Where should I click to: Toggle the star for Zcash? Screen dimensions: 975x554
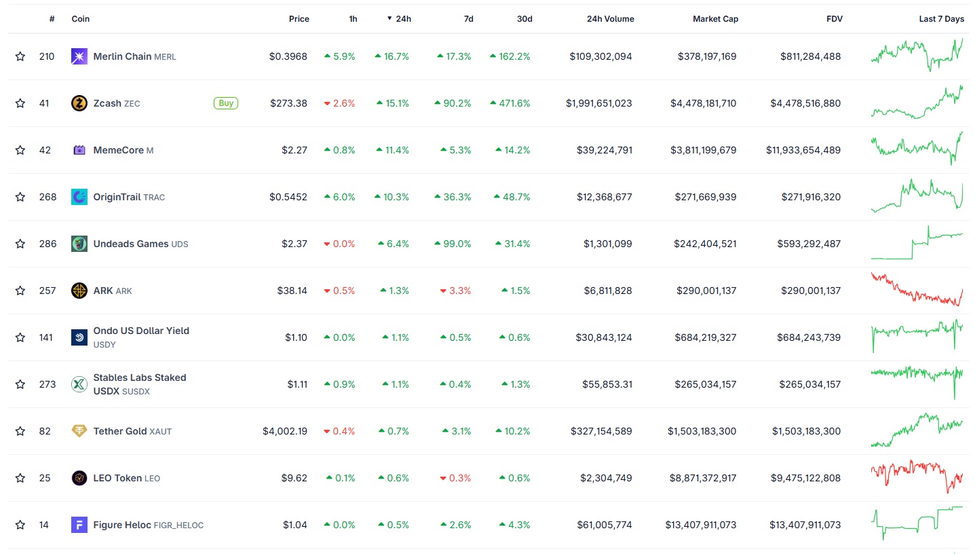coord(20,103)
